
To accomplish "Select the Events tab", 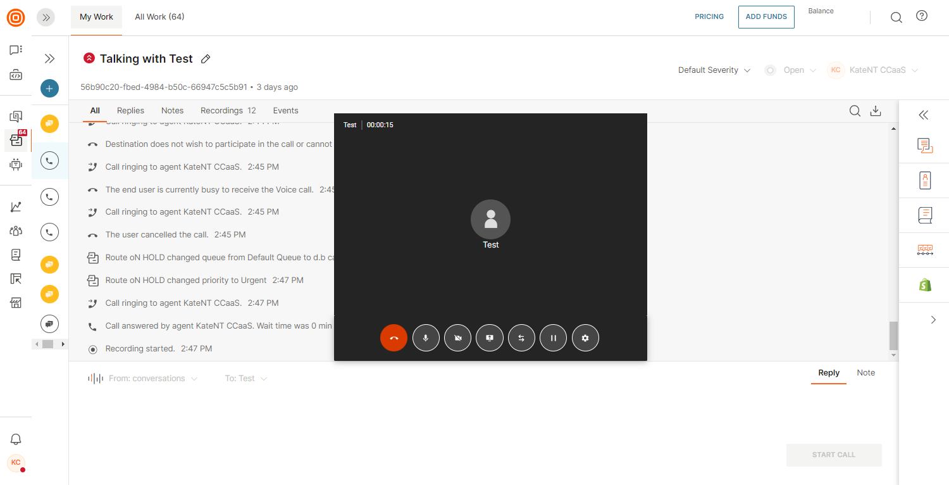I will pos(285,111).
